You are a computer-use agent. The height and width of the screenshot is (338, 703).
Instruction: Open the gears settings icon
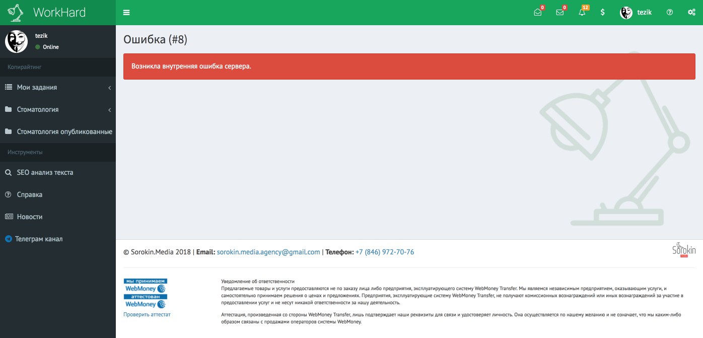pyautogui.click(x=691, y=13)
